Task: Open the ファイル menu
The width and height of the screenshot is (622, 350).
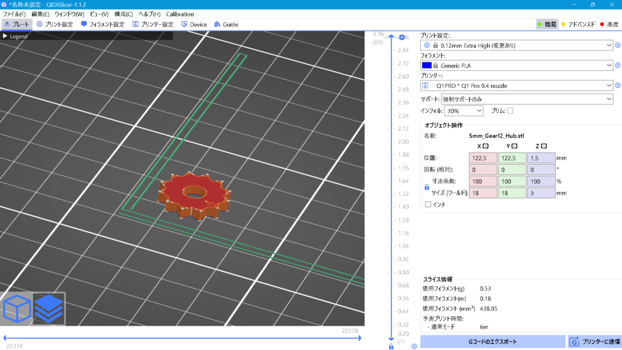Action: (15, 13)
